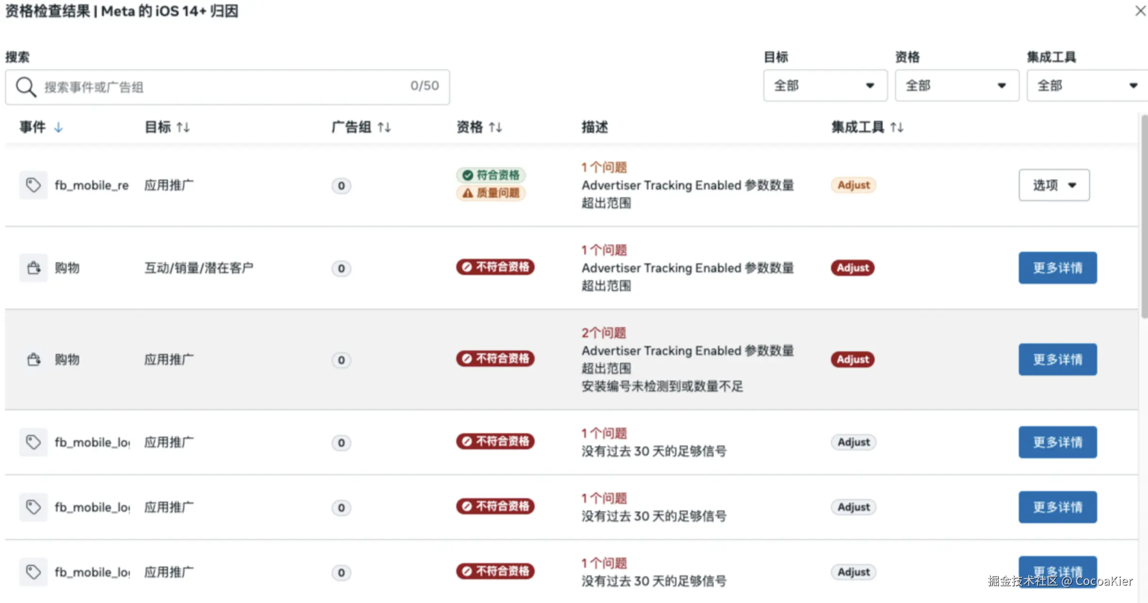The image size is (1148, 603).
Task: Open the 资格 filter dropdown
Action: click(957, 85)
